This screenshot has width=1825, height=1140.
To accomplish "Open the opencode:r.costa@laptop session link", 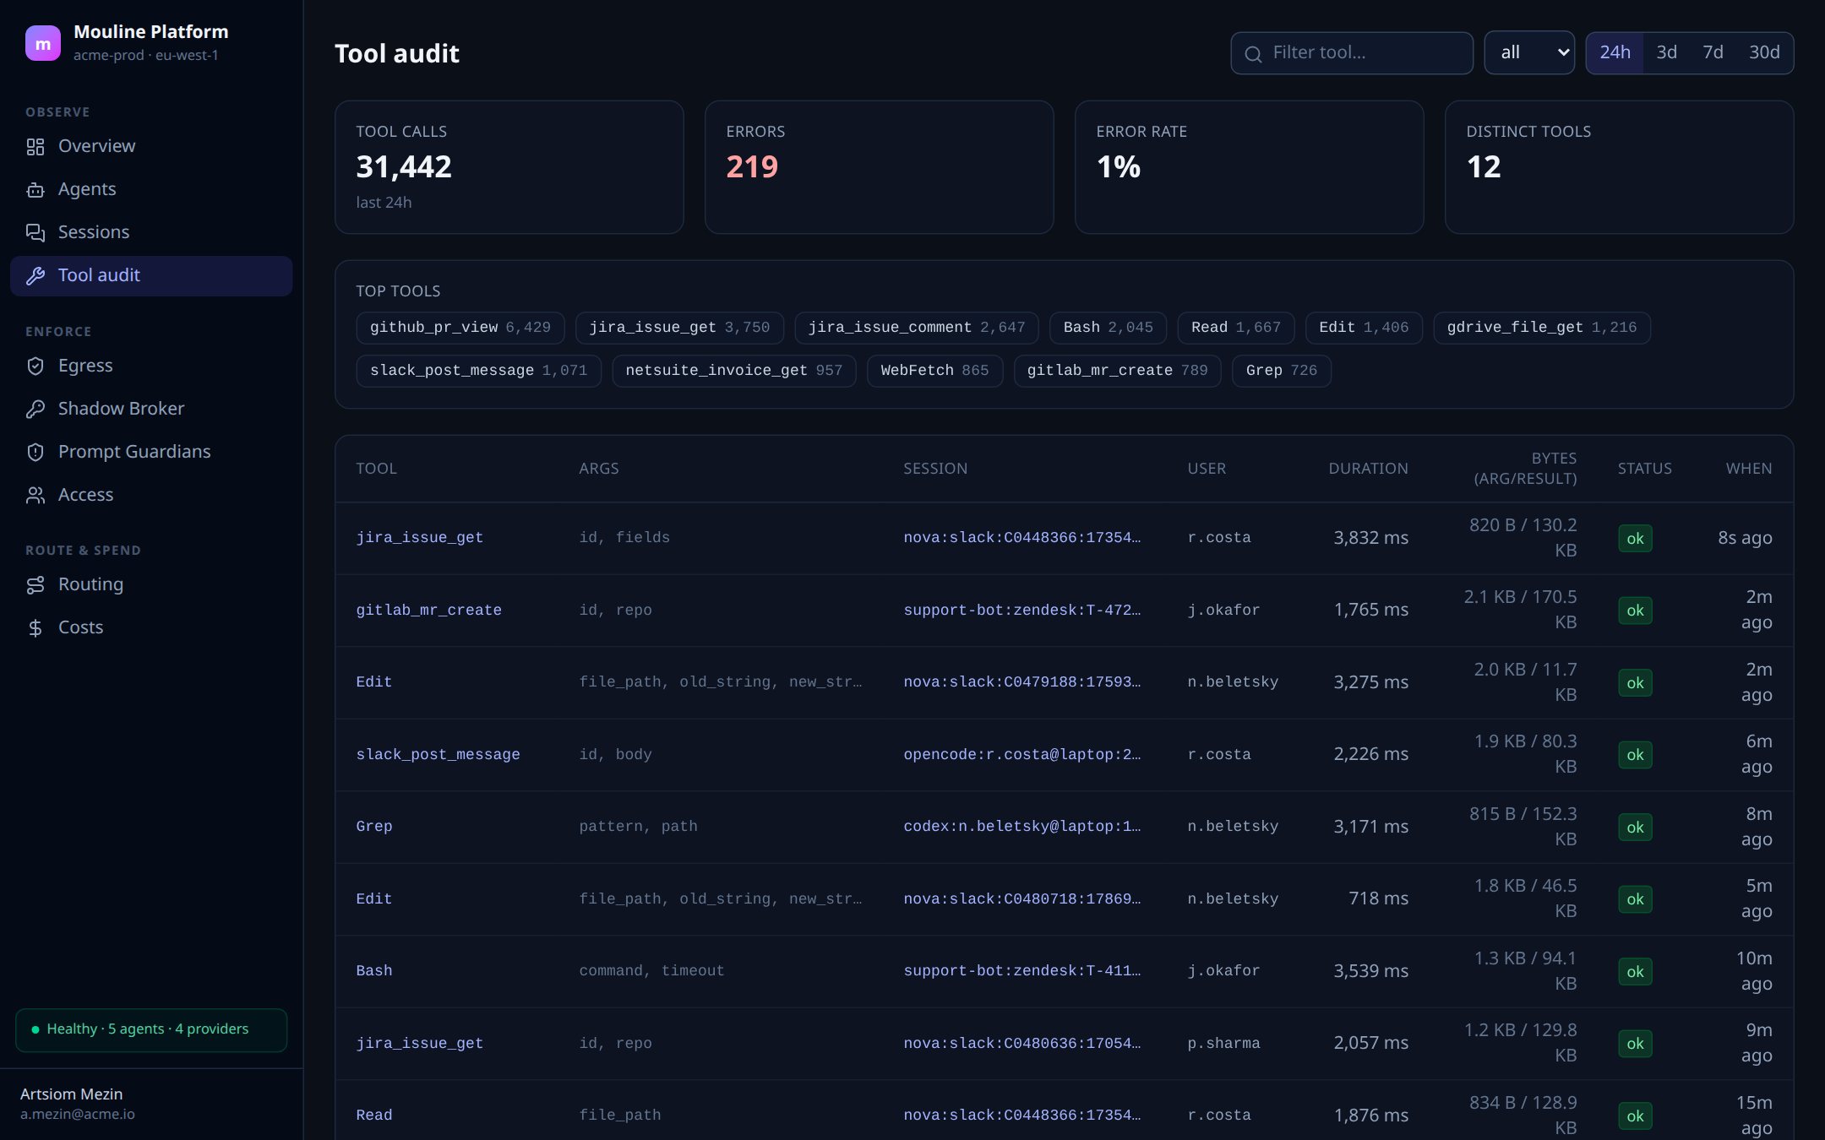I will tap(1022, 755).
